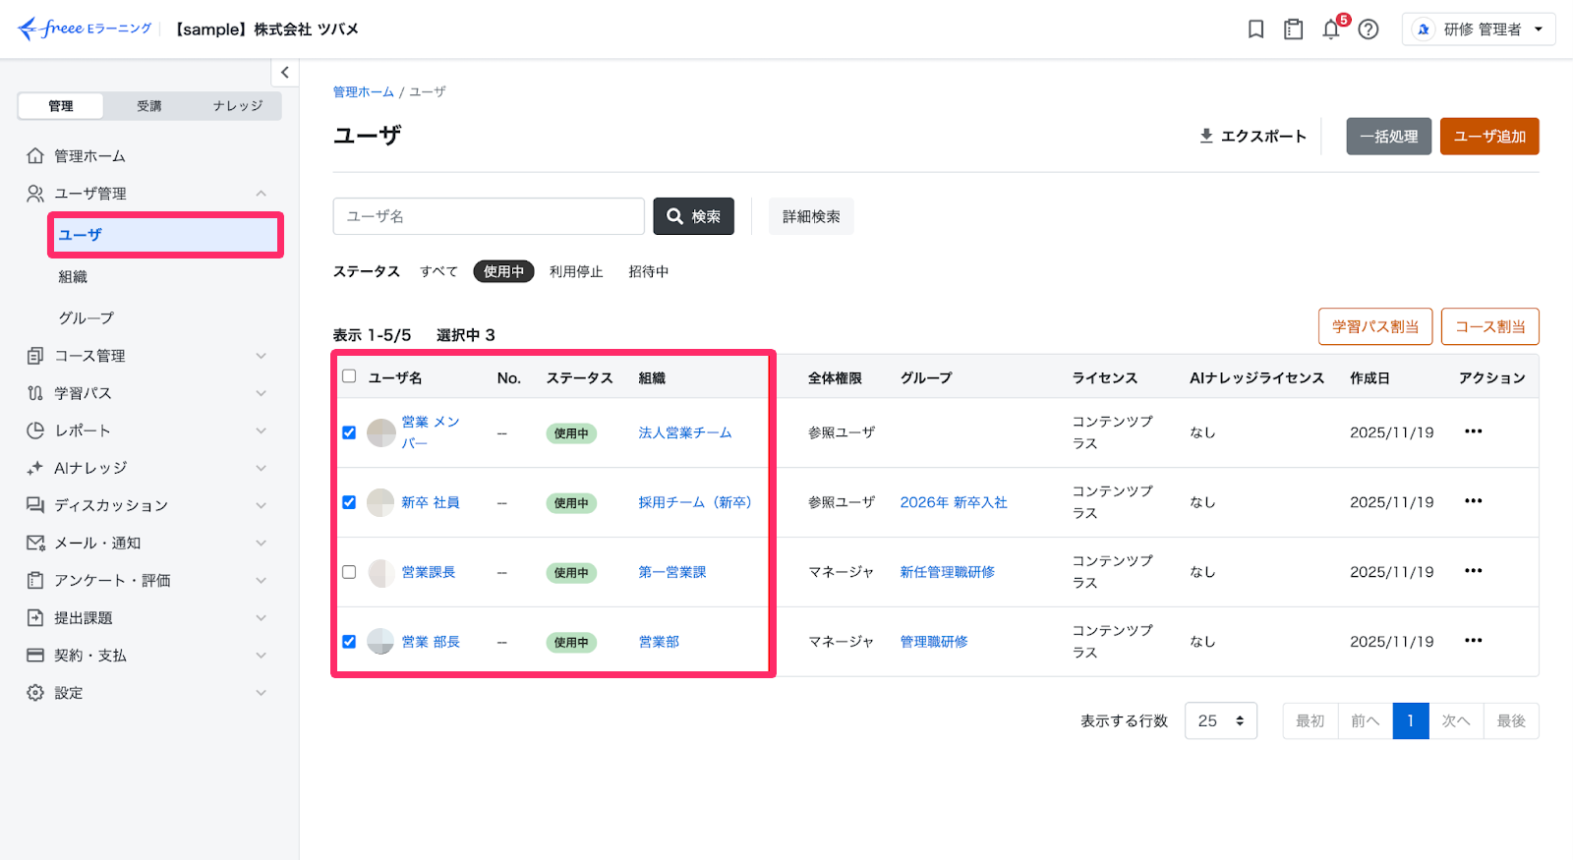The image size is (1573, 860).
Task: Open 詳細検索 advanced search
Action: pos(811,216)
